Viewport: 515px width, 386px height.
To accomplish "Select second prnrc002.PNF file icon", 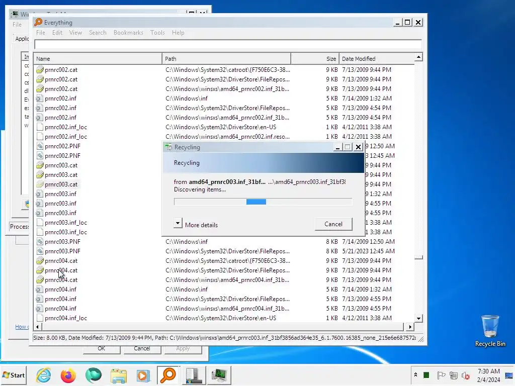I will tap(40, 156).
